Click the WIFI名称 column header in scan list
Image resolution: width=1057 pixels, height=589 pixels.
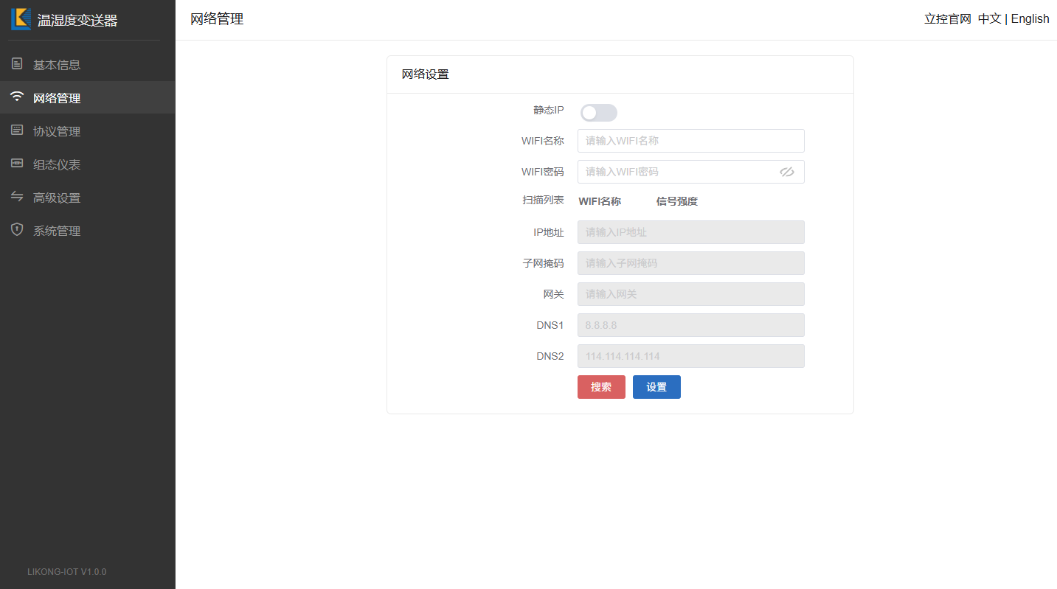pyautogui.click(x=600, y=201)
